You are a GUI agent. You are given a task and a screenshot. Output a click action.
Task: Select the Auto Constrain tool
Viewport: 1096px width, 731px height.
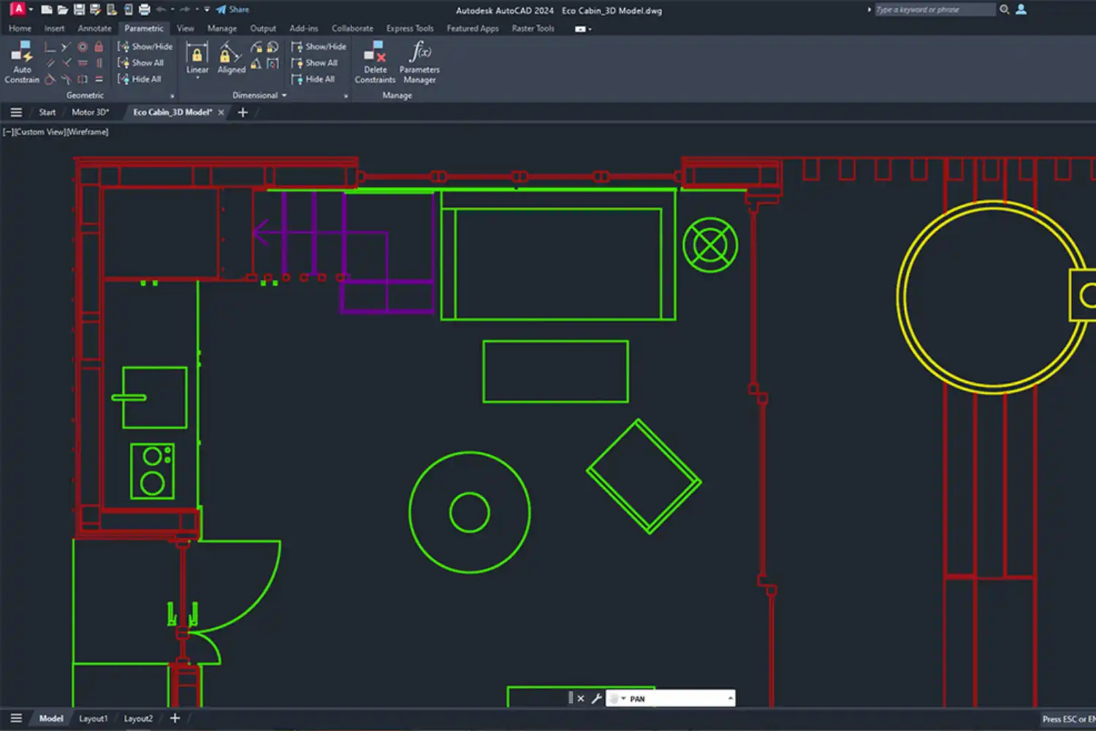[x=21, y=58]
